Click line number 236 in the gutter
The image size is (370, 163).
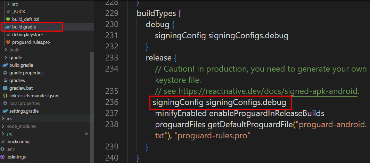pos(112,102)
